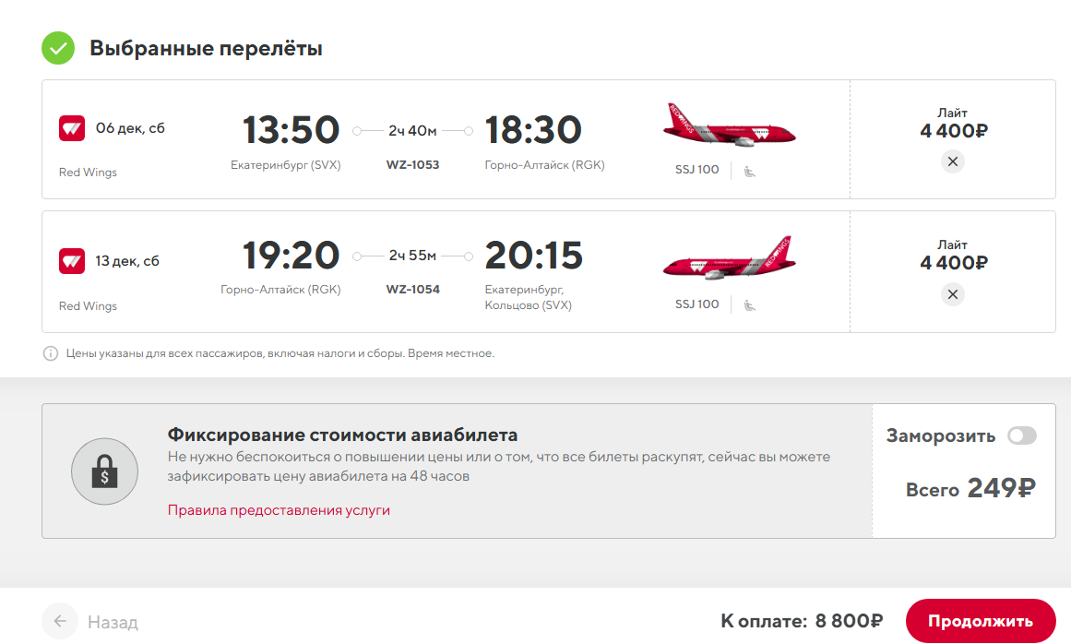This screenshot has width=1071, height=644.
Task: Click Red Wings logo on 13 дек flight
Action: point(72,261)
